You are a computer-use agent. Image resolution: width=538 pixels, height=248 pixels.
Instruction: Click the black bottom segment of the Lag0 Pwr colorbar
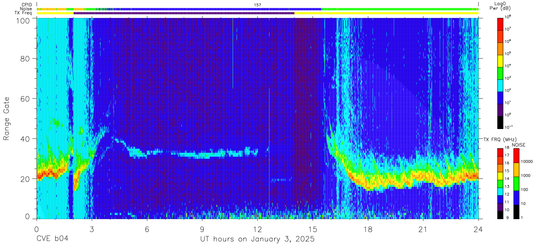500,122
